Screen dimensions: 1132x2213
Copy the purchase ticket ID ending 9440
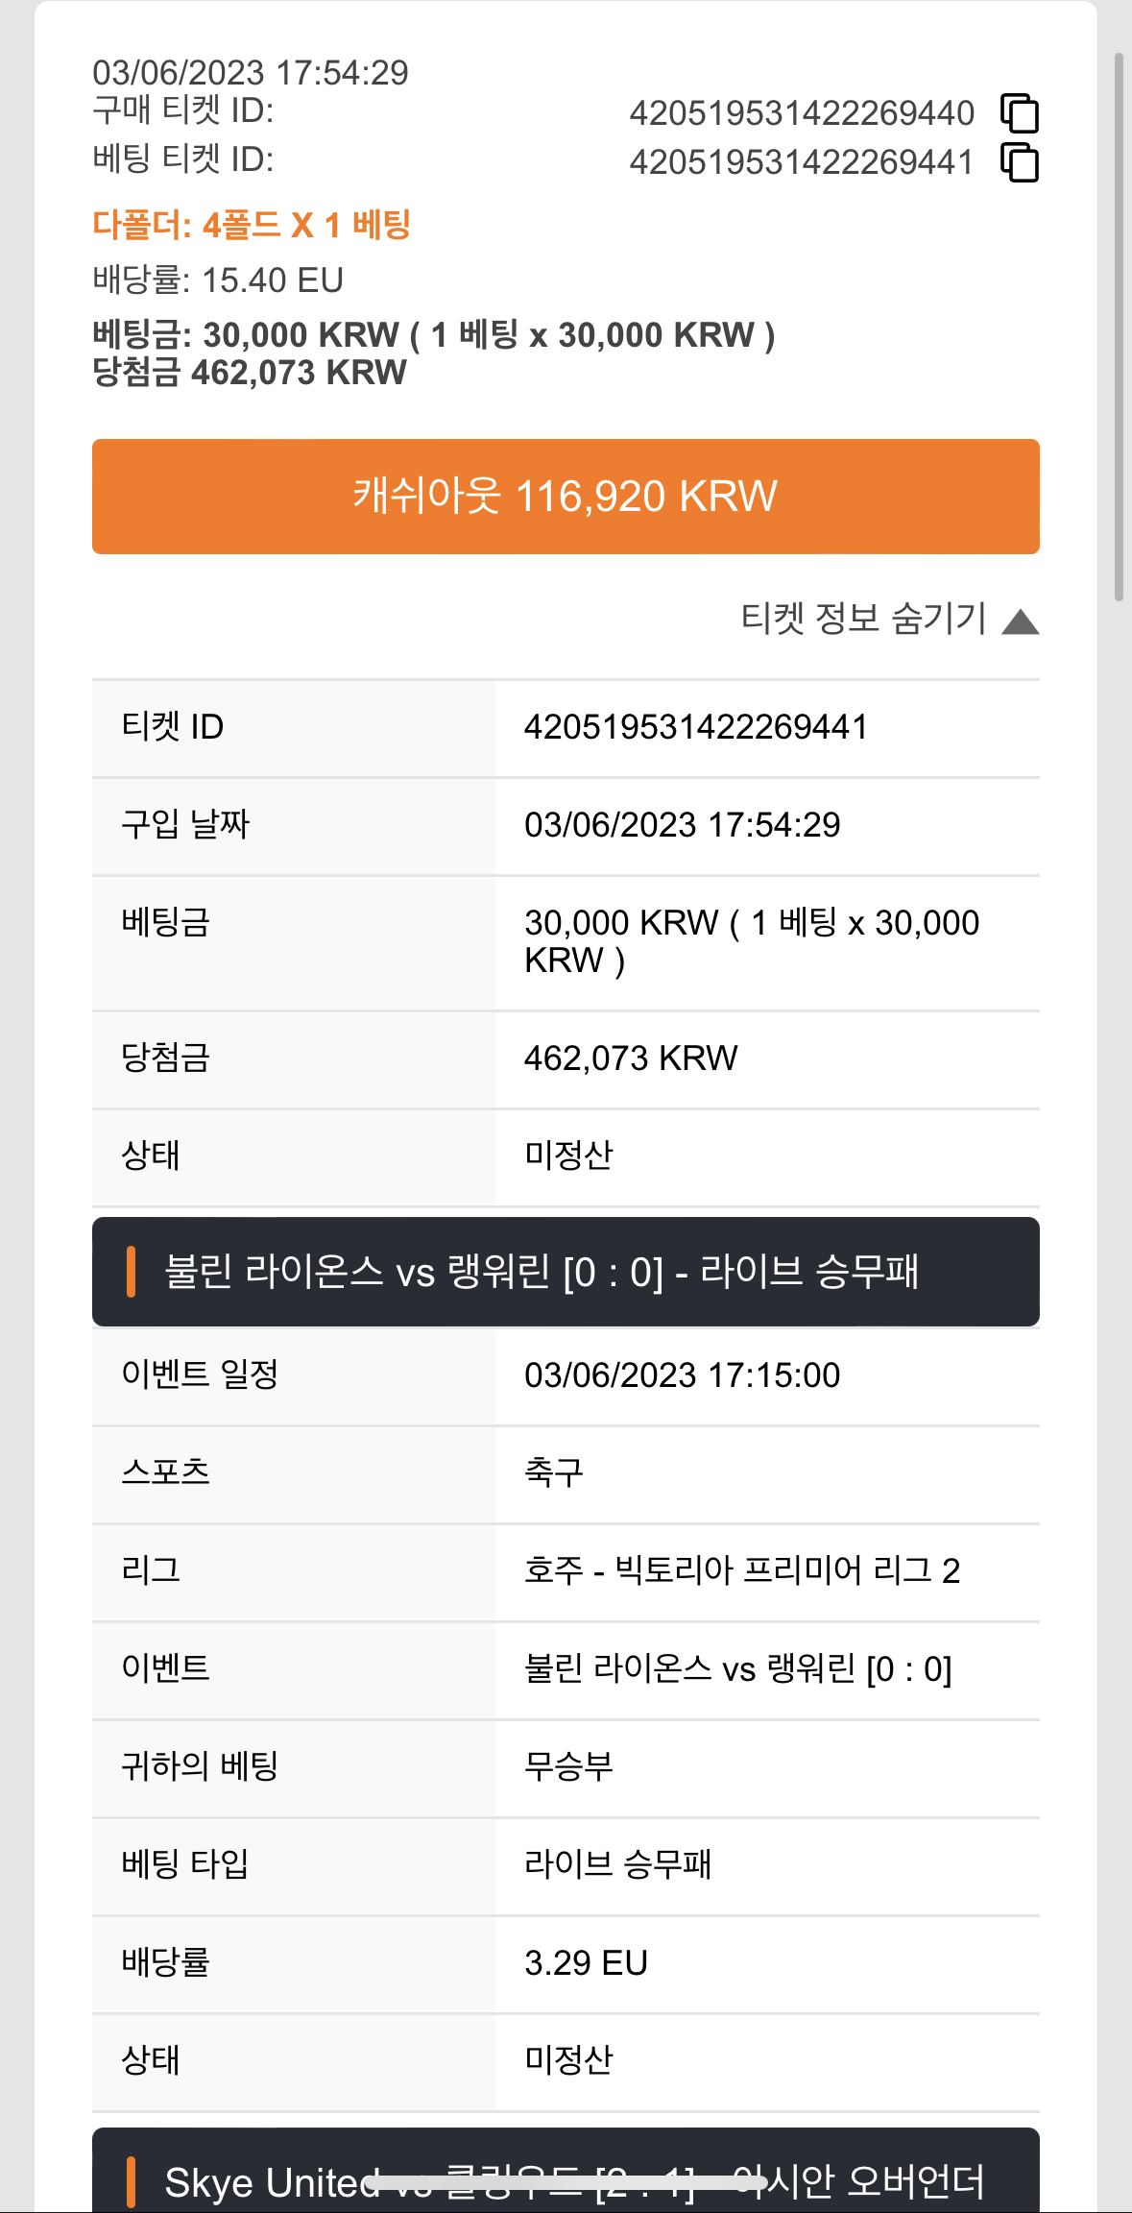point(1020,113)
